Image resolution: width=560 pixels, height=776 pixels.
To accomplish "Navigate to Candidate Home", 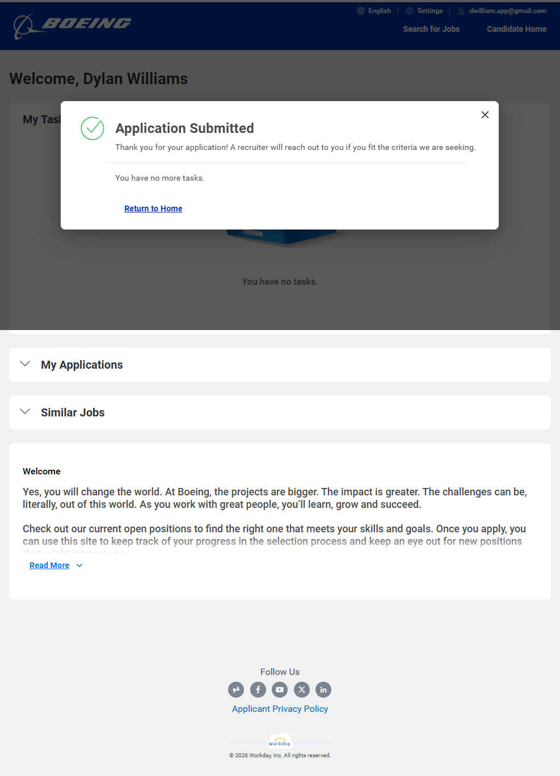I will point(516,29).
